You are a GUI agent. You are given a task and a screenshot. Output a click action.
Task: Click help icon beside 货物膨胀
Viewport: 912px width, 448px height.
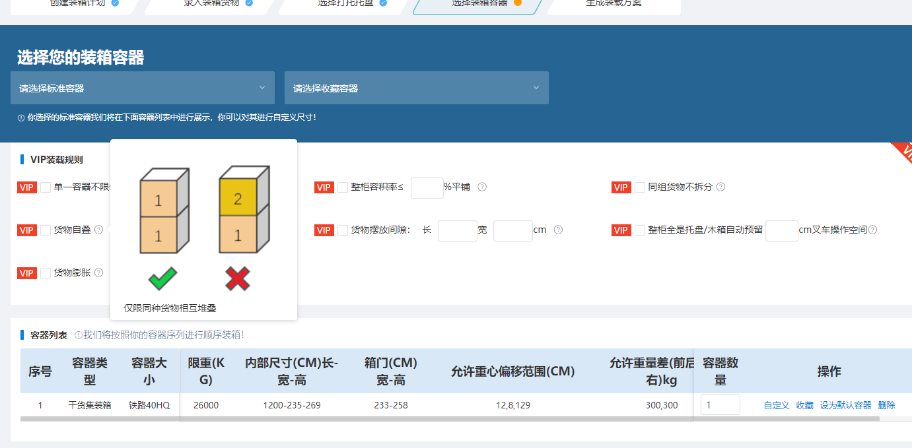[x=99, y=272]
